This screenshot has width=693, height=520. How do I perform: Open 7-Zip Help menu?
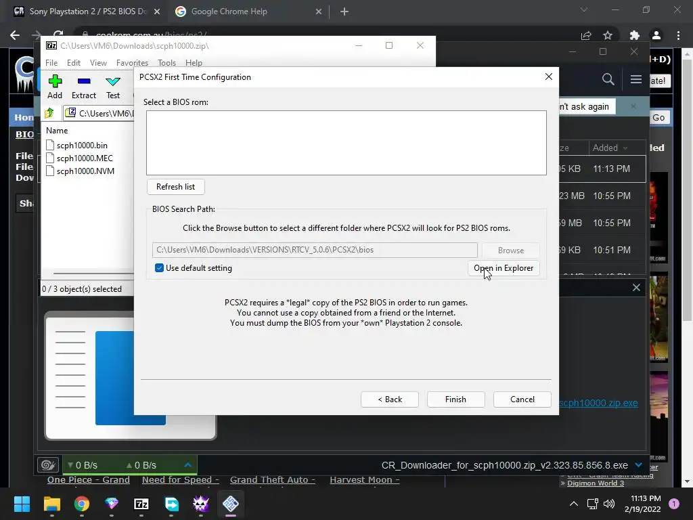click(194, 63)
